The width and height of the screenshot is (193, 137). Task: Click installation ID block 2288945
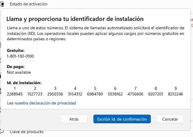pyautogui.click(x=15, y=94)
